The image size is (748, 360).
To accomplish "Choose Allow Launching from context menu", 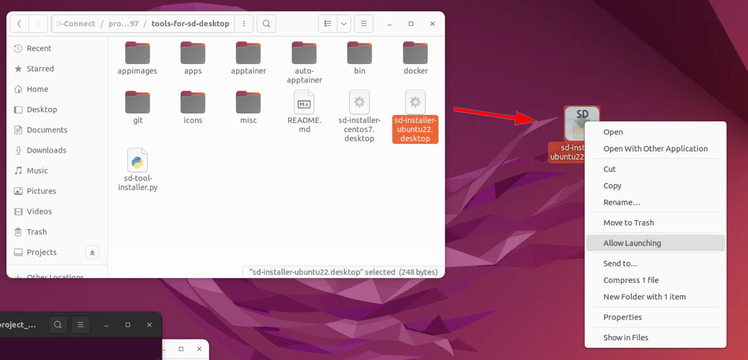I will [632, 243].
